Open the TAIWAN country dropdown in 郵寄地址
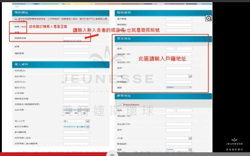 [179, 150]
